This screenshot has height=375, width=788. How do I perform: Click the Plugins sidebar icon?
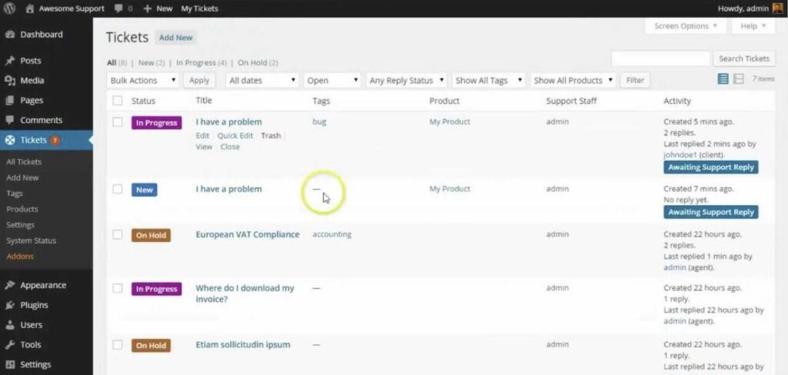10,305
